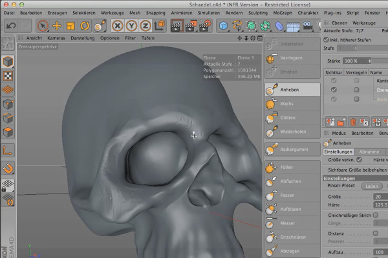
Task: Toggle the locked workplane icon
Action: [8, 185]
